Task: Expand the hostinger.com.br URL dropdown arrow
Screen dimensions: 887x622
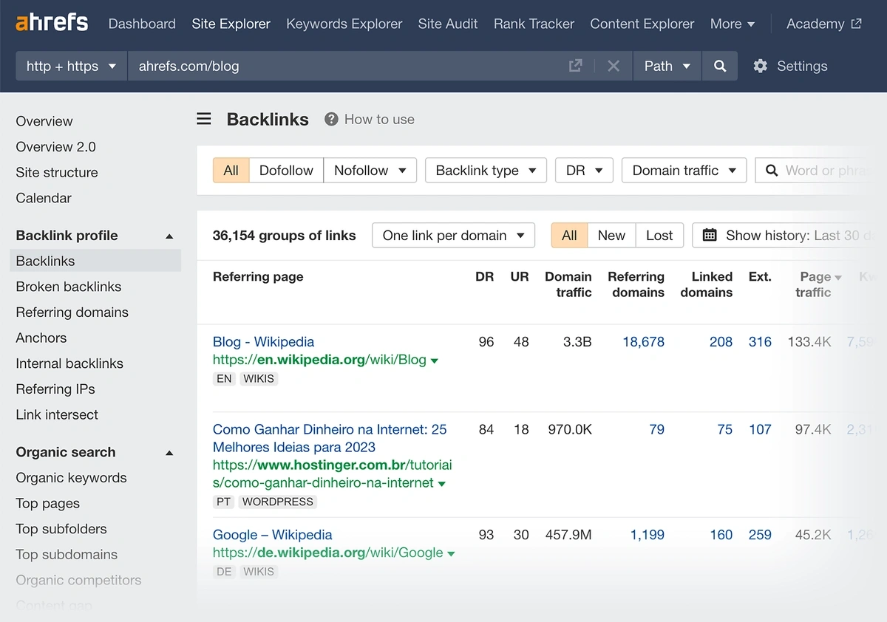Action: click(x=442, y=484)
